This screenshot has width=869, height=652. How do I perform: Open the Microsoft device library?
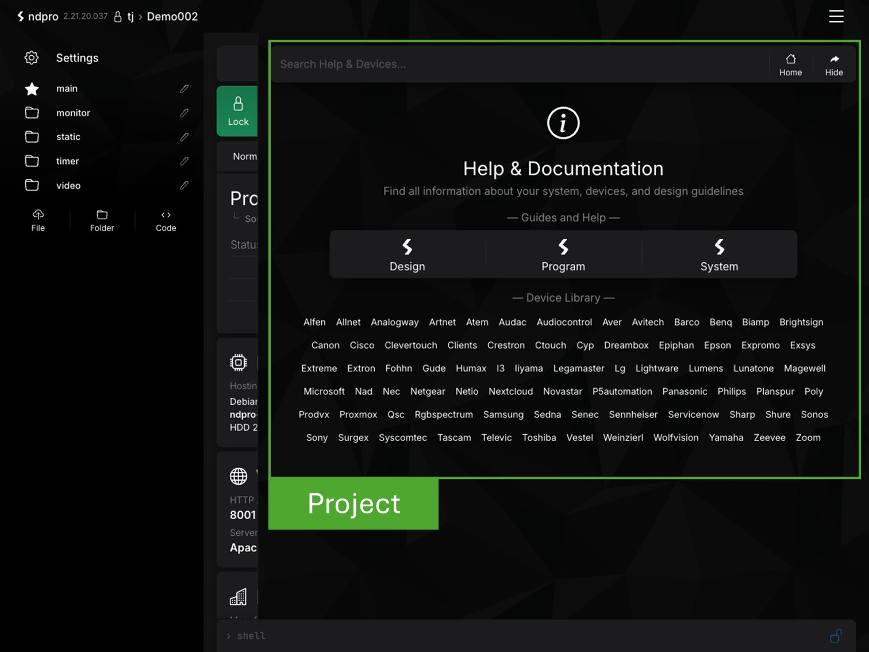(324, 391)
